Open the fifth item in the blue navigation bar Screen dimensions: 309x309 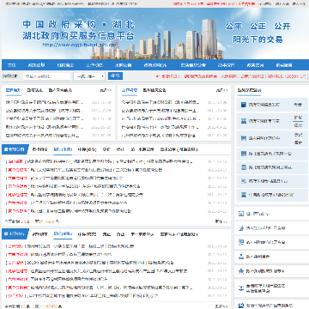(123, 65)
